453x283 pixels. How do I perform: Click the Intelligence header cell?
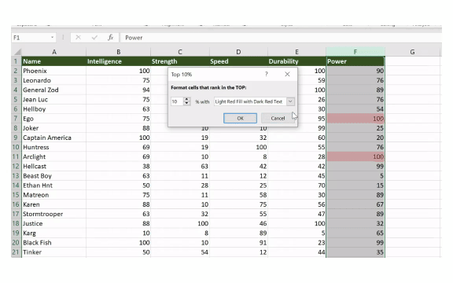tap(119, 61)
